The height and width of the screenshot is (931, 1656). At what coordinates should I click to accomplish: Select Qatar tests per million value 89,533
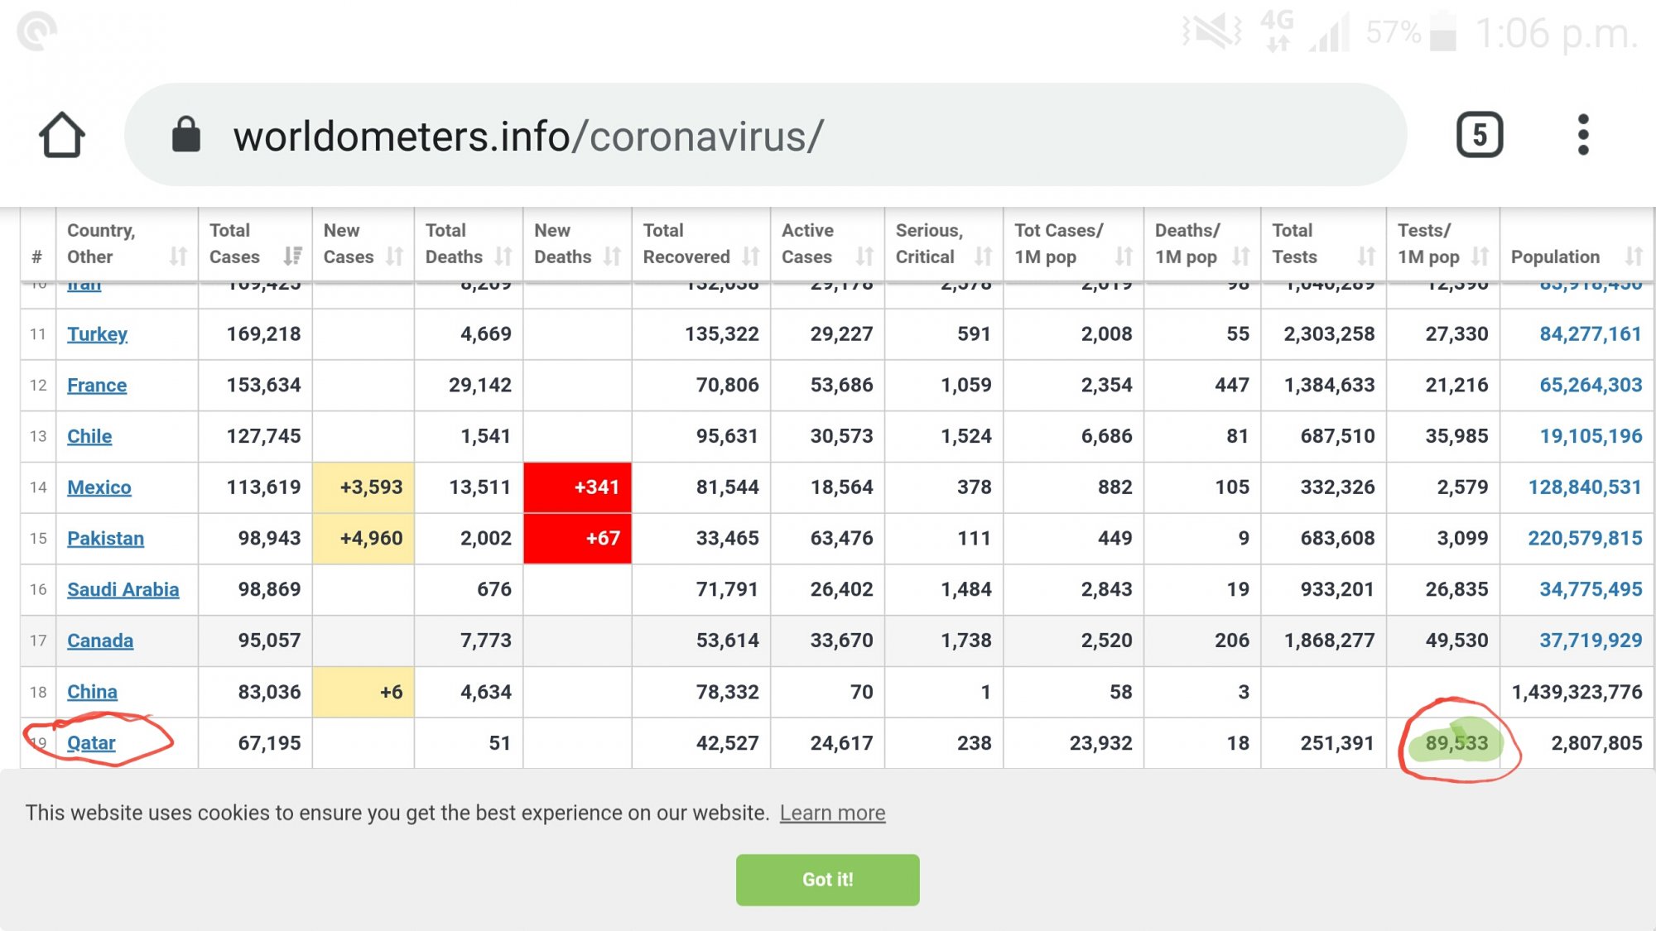pos(1456,743)
